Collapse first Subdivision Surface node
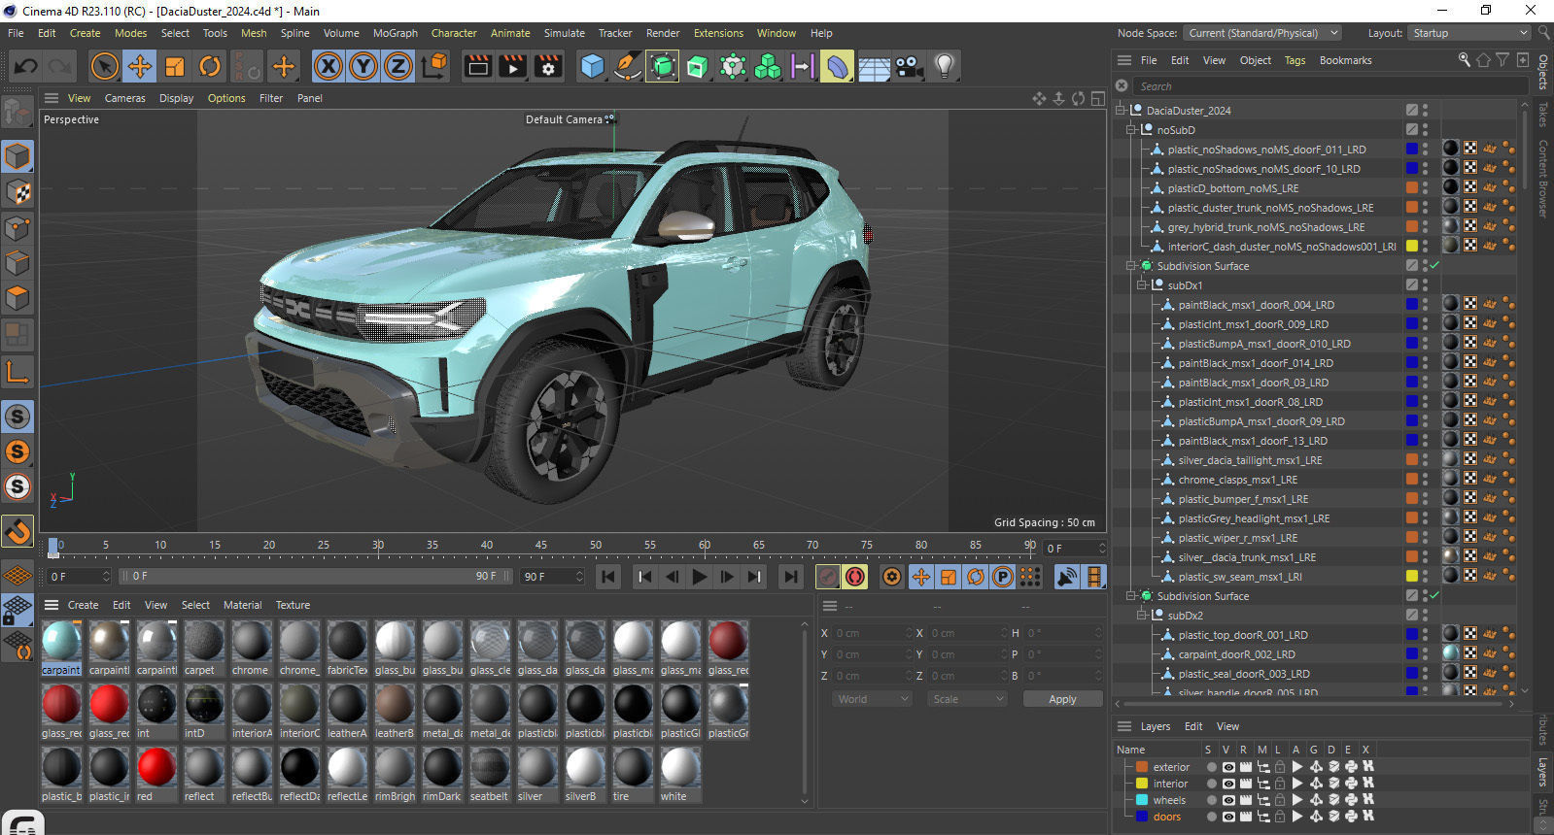The width and height of the screenshot is (1554, 835). pyautogui.click(x=1131, y=266)
